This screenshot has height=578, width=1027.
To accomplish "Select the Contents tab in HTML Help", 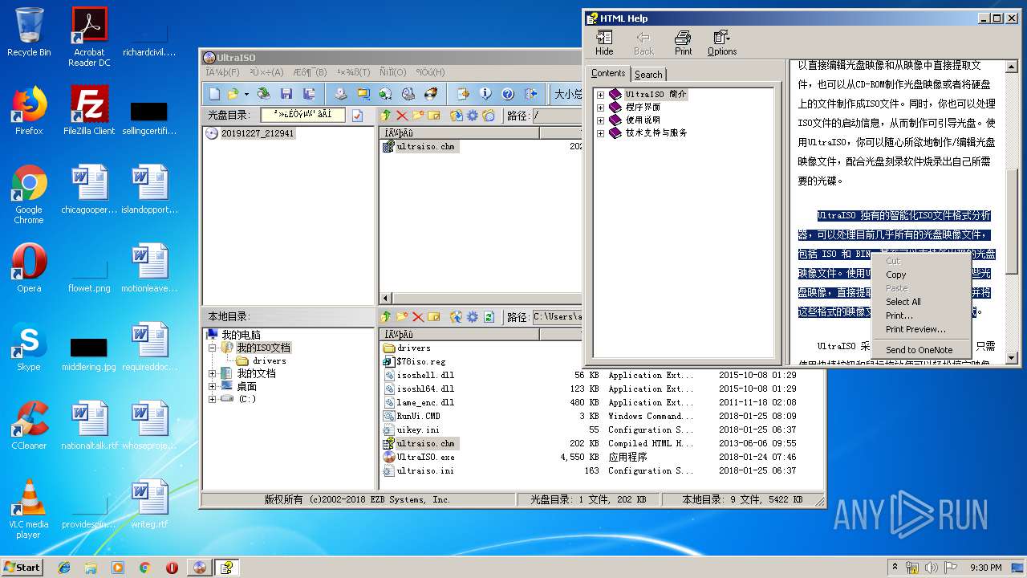I will point(608,73).
